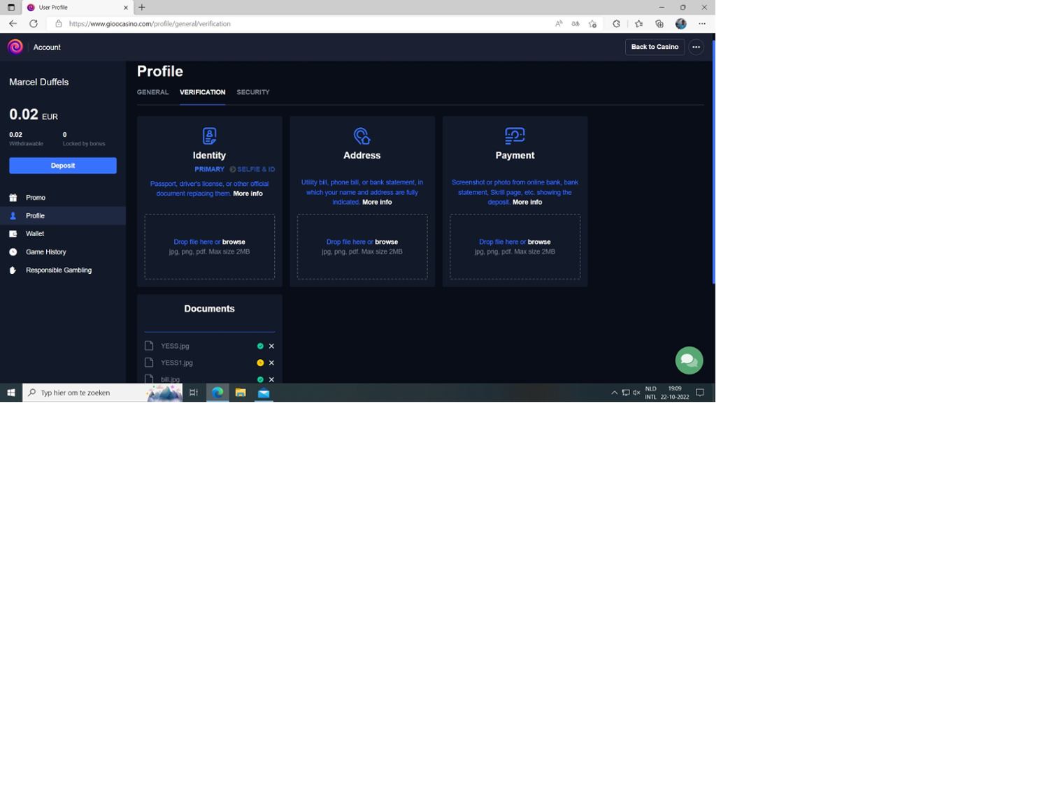Open the green live chat bubble
This screenshot has height=786, width=1049.
[689, 361]
